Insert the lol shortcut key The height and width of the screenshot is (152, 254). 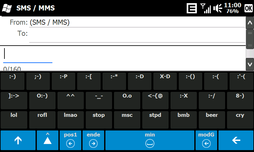14,120
